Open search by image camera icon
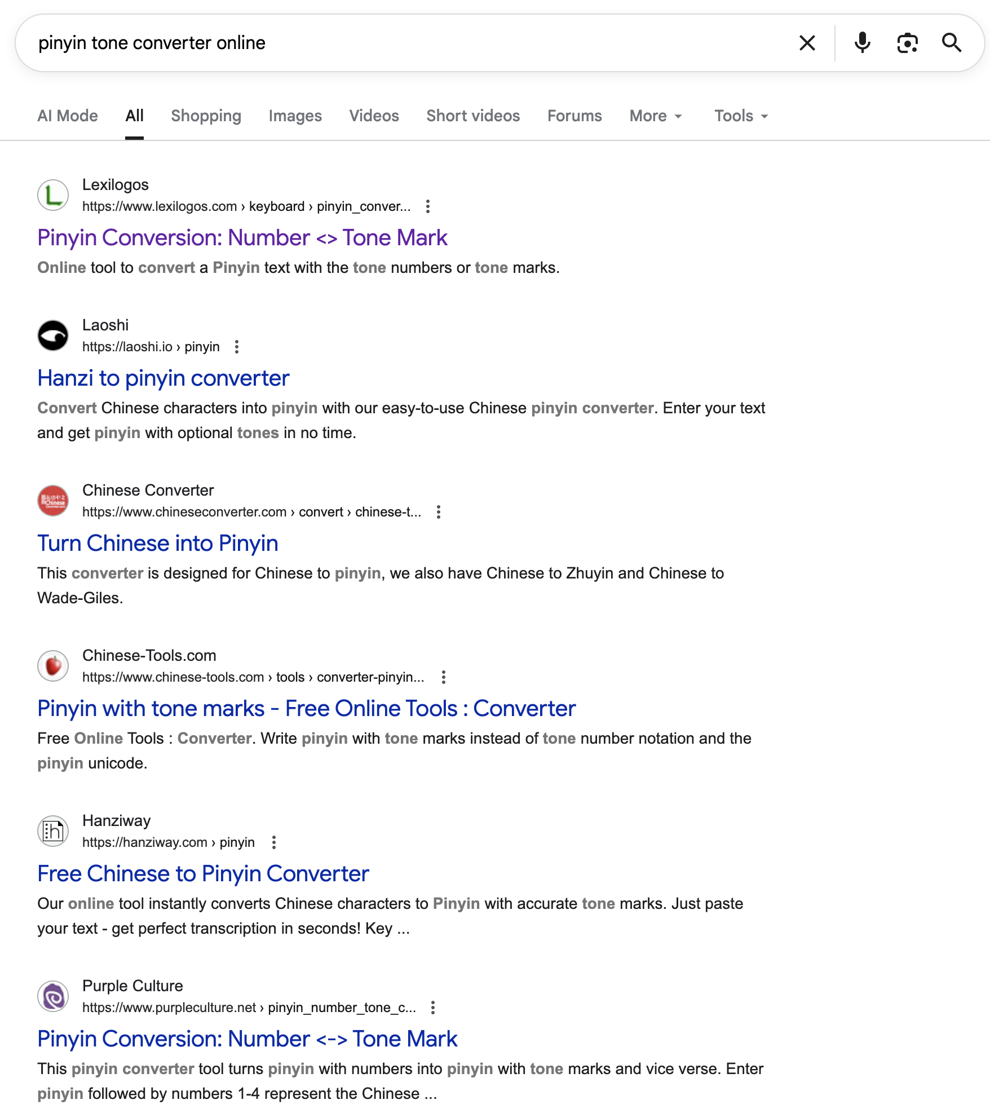 pos(907,43)
